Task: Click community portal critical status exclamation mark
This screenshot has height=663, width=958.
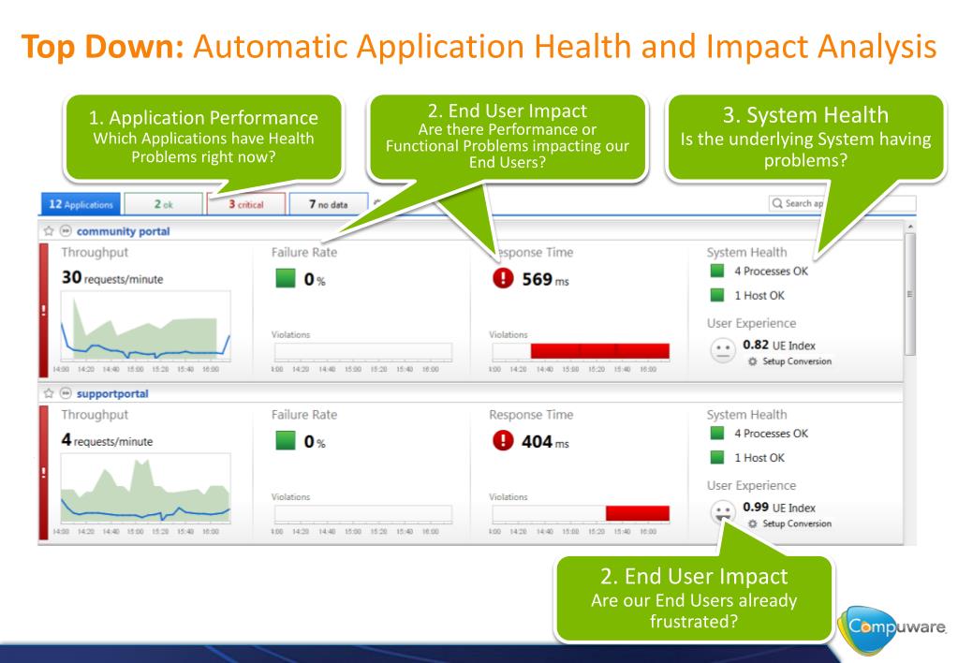Action: (43, 310)
